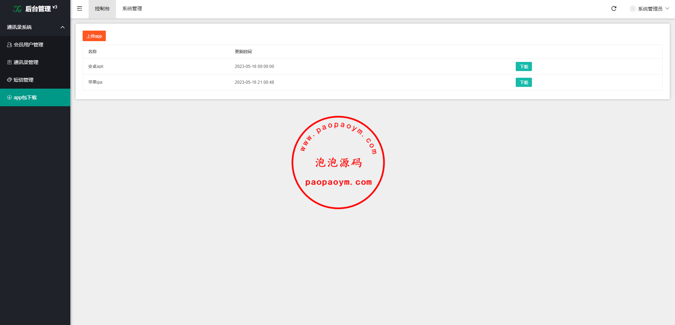Click the contacts management list icon
Screen dimensions: 675x325
point(9,62)
